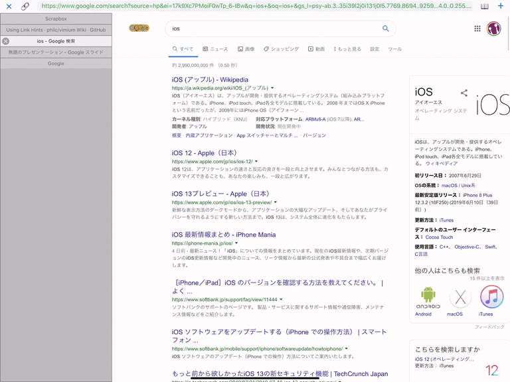Open iOS 13プレビュー - Apple result
The image size is (510, 382).
point(221,194)
